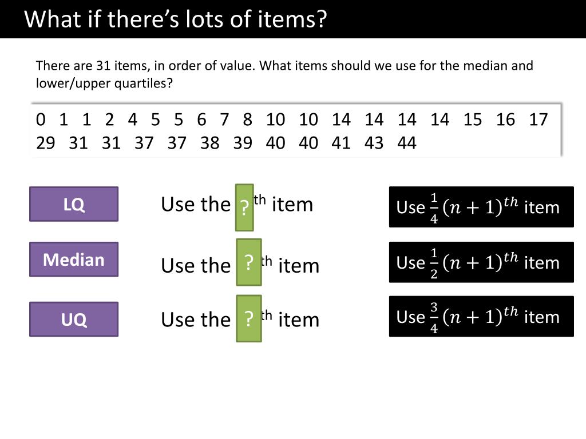Select the one-half (n+1)th item formula box

(481, 262)
